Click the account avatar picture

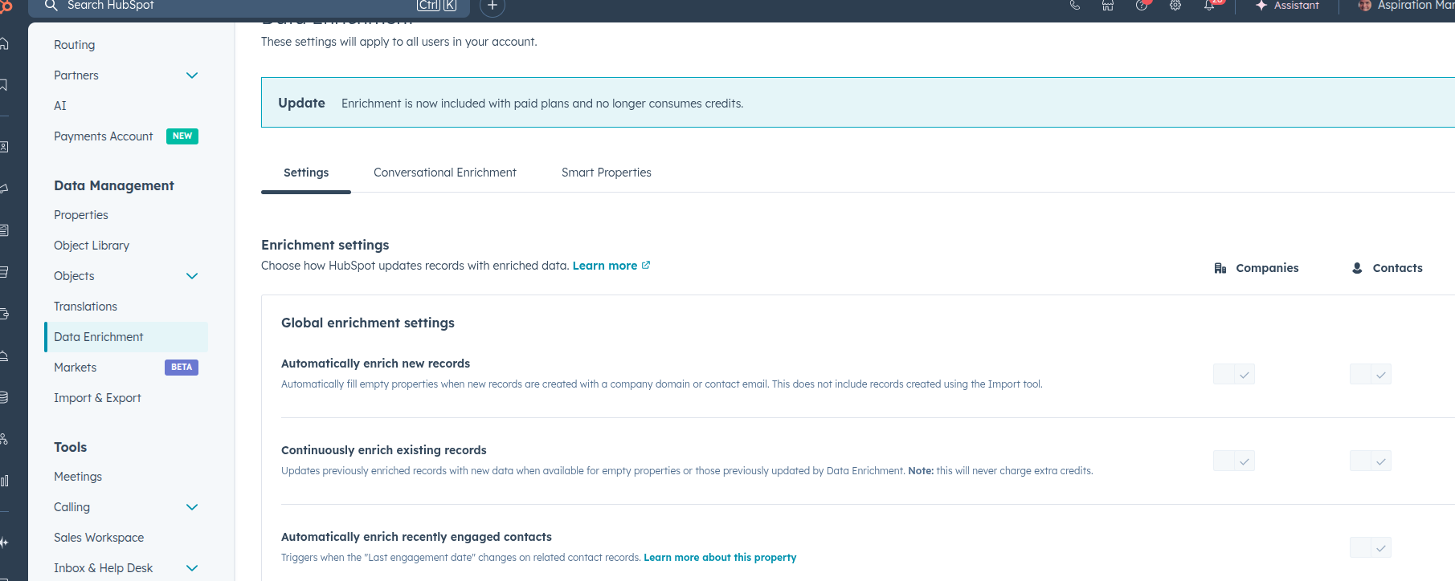click(1364, 5)
